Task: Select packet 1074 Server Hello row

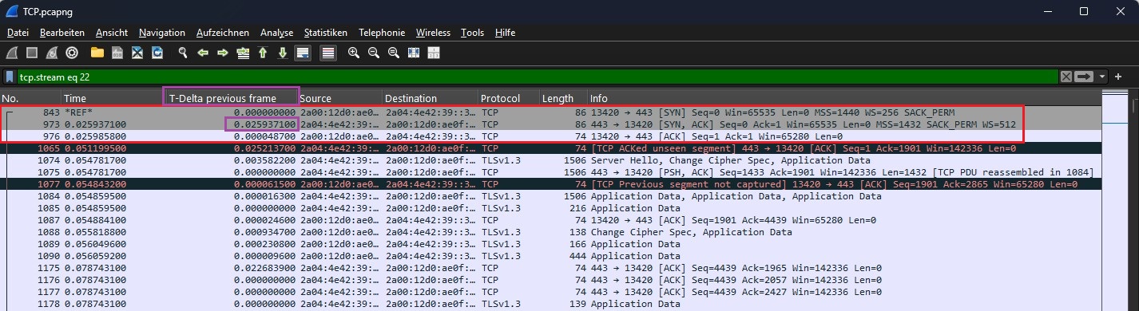Action: 550,160
